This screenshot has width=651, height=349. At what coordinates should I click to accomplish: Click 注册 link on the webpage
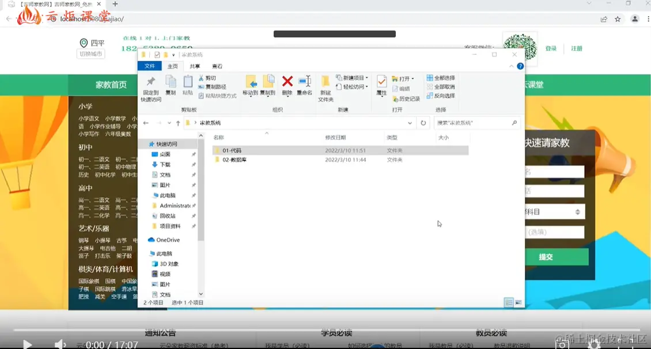coord(577,48)
